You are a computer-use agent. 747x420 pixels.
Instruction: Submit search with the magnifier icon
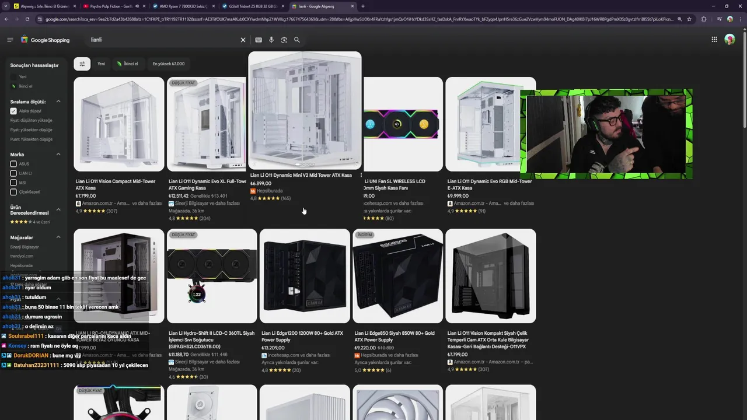(297, 40)
